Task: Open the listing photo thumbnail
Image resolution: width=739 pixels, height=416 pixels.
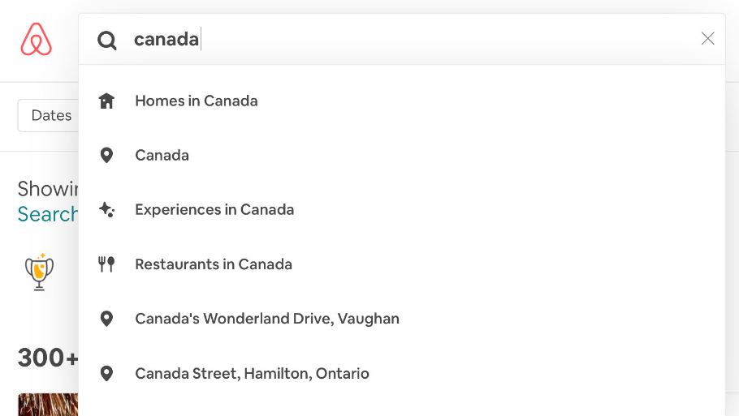Action: click(48, 405)
